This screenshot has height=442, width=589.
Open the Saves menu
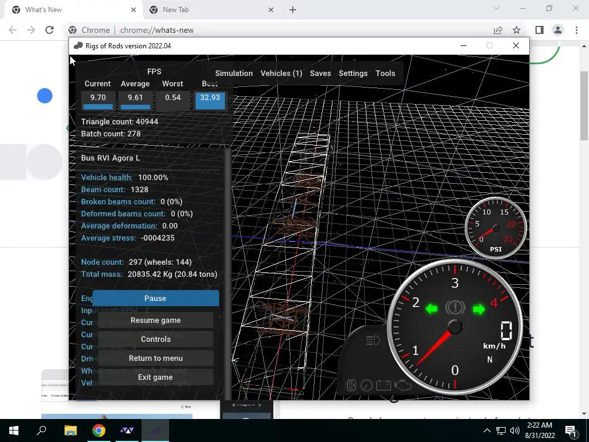pos(320,73)
